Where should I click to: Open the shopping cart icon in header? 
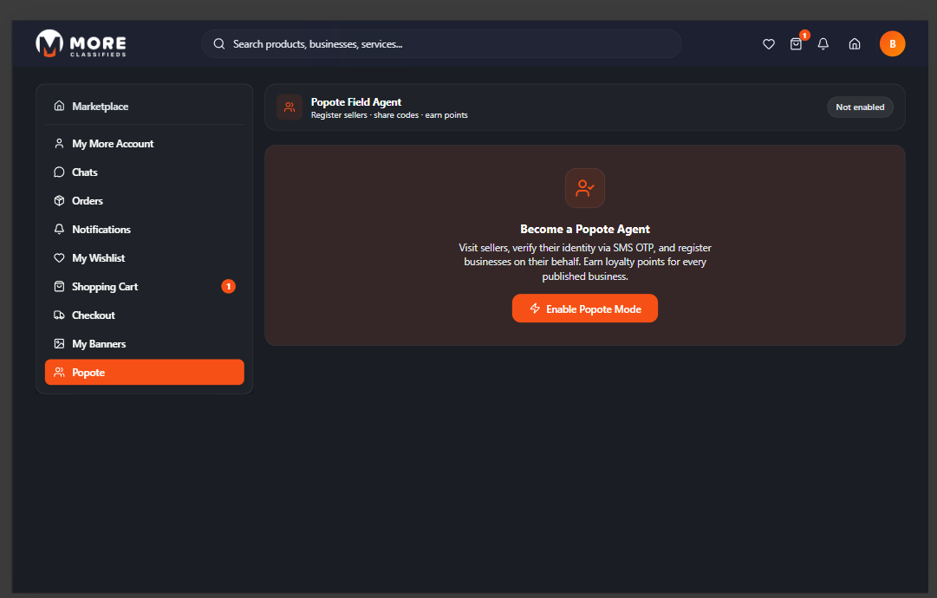coord(796,44)
